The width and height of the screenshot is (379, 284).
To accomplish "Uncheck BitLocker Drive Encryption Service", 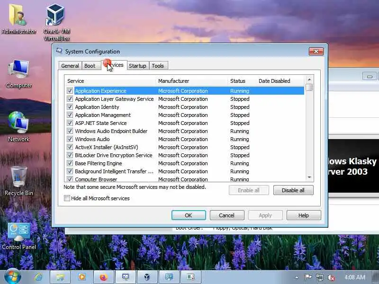I will coord(70,155).
